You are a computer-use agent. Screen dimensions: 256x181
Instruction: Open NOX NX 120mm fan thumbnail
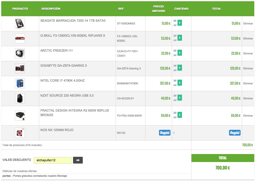(x=20, y=133)
